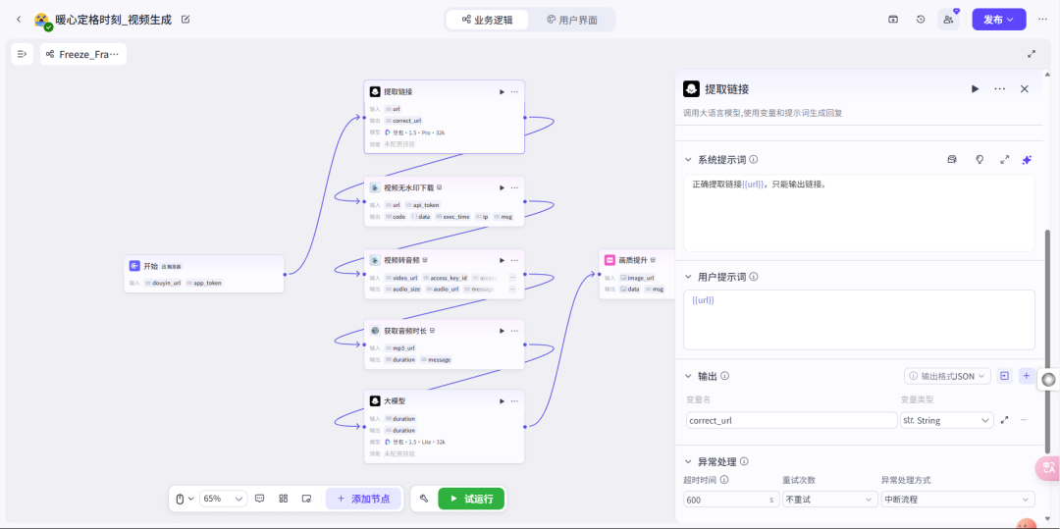The width and height of the screenshot is (1060, 529).
Task: Close the 提取链接 side panel
Action: click(x=1024, y=89)
